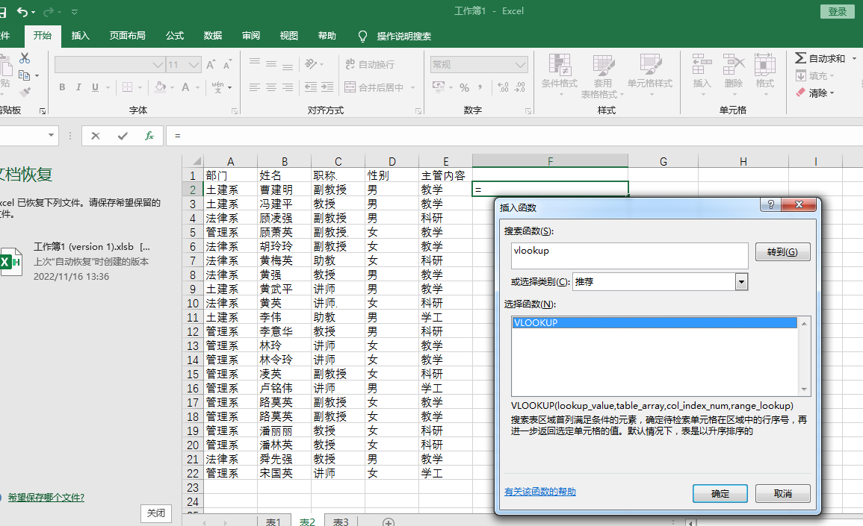
Task: Add a new sheet with the plus icon
Action: pyautogui.click(x=388, y=522)
